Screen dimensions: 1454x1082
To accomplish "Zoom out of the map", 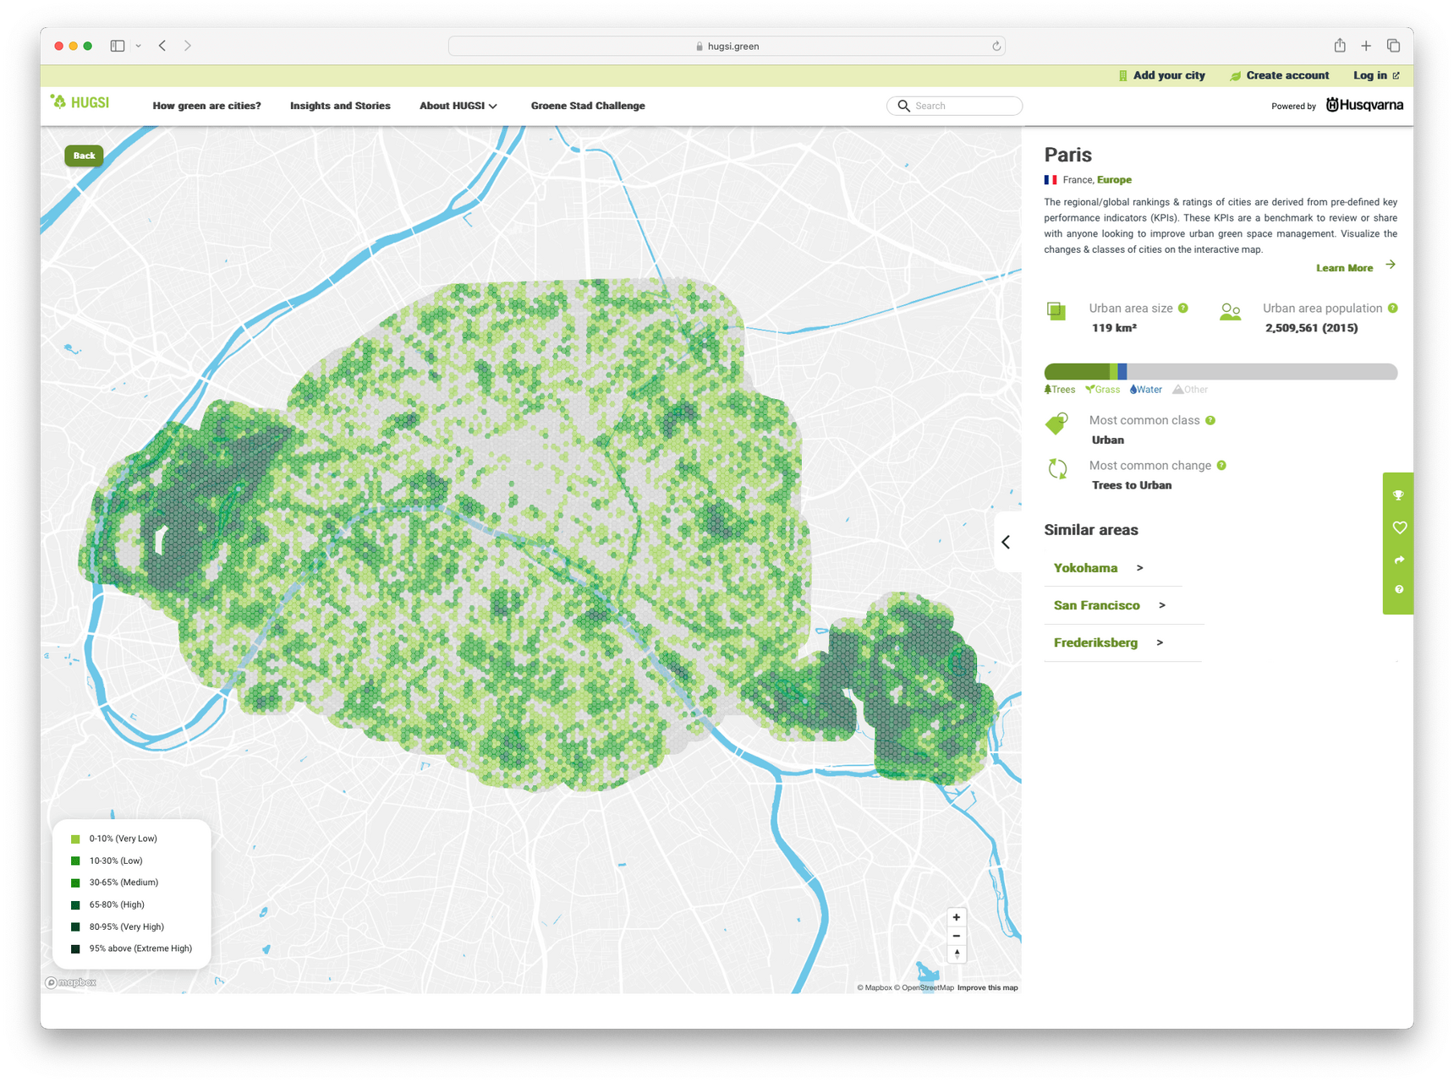I will pyautogui.click(x=957, y=936).
